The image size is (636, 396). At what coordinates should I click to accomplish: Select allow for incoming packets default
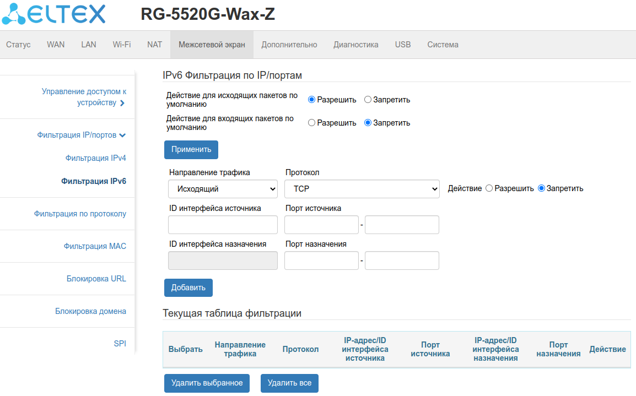[311, 123]
